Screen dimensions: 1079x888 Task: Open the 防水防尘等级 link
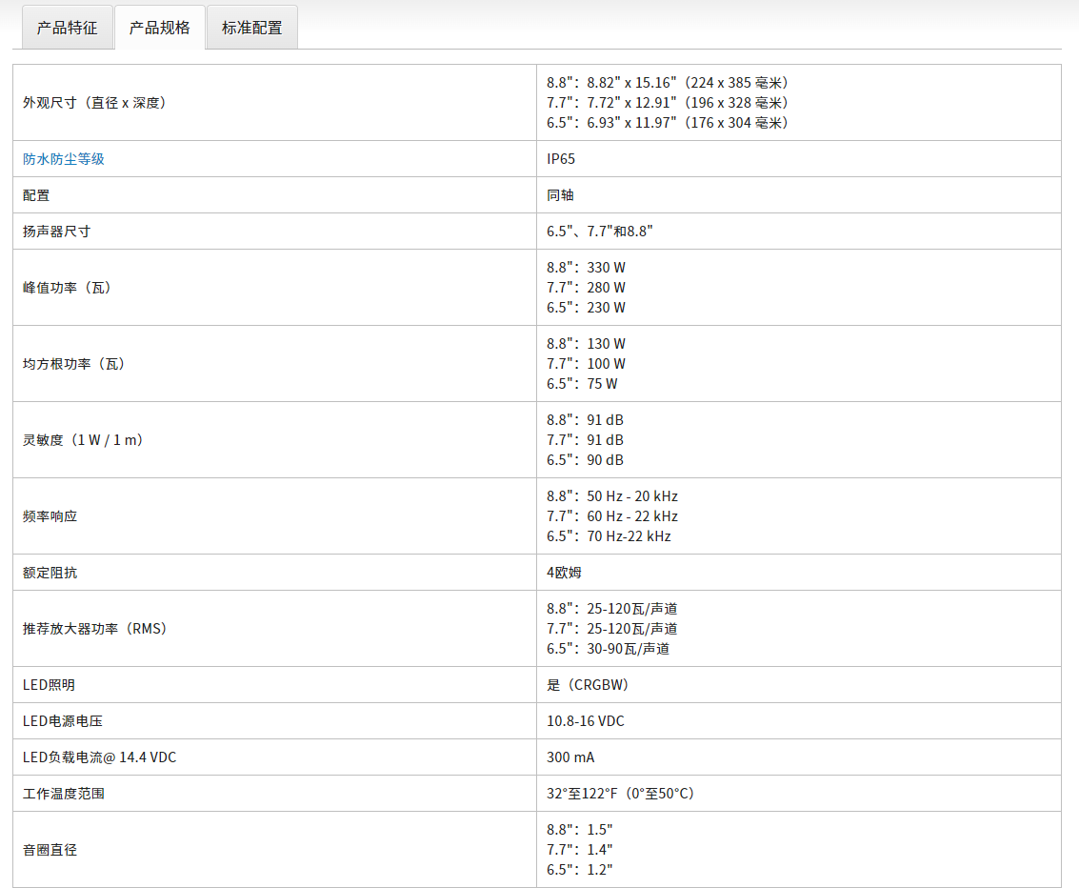point(64,159)
